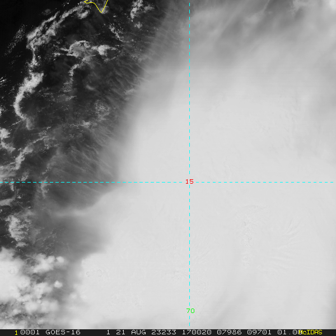Screen dimensions: 336x336
Task: Click the 09701 value in status bar
Action: 259,332
